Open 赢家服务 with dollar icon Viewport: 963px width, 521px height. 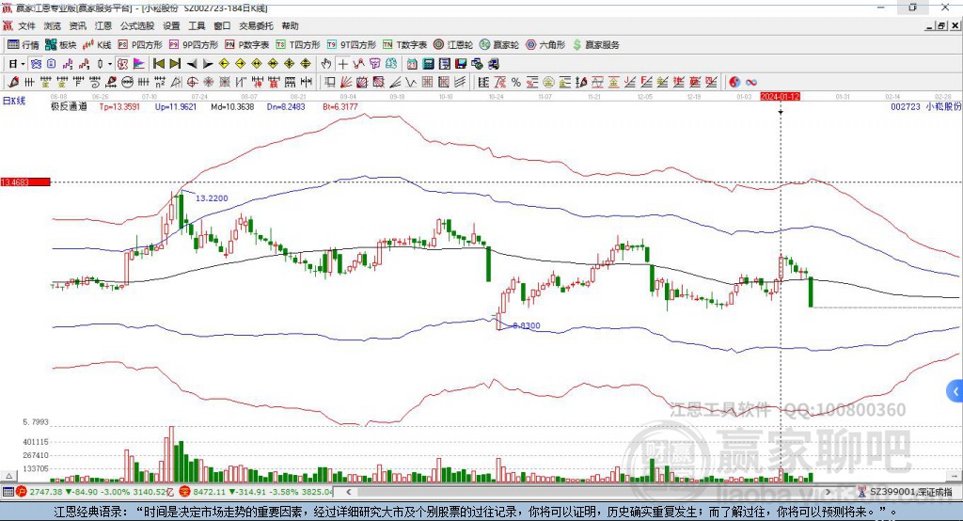tap(595, 45)
